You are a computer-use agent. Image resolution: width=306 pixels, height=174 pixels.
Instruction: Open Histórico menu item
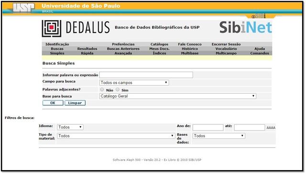point(190,49)
